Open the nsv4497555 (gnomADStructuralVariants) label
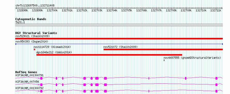 [x=192, y=58]
